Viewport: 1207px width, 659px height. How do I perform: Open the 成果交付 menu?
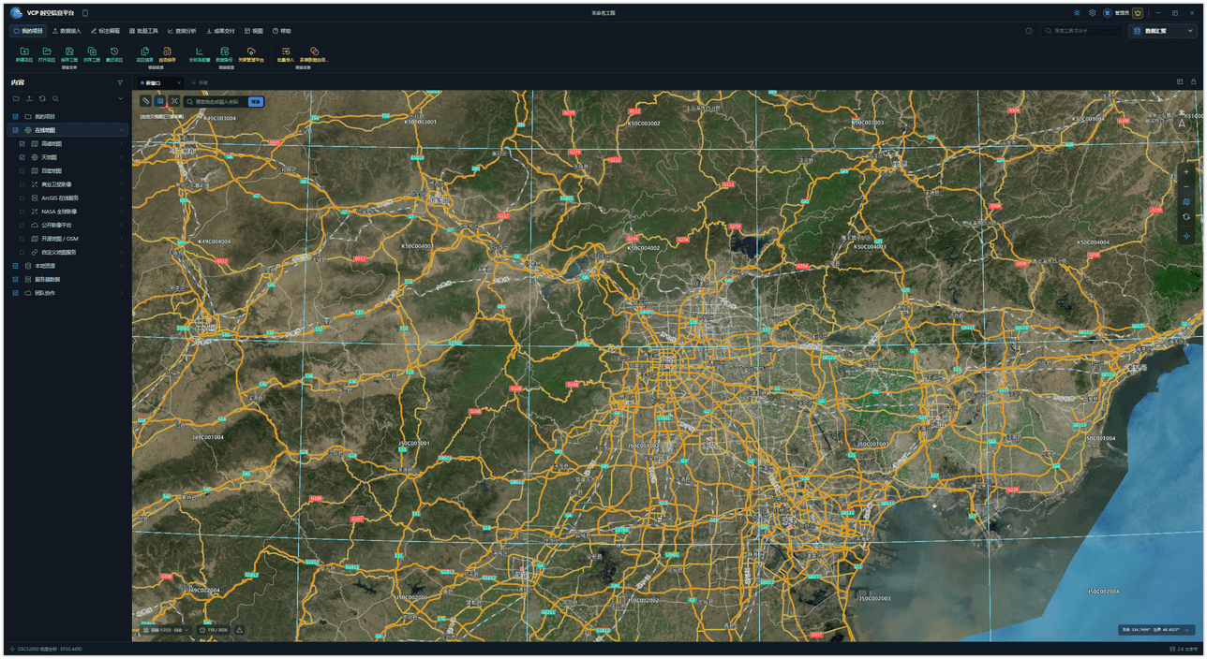point(220,31)
